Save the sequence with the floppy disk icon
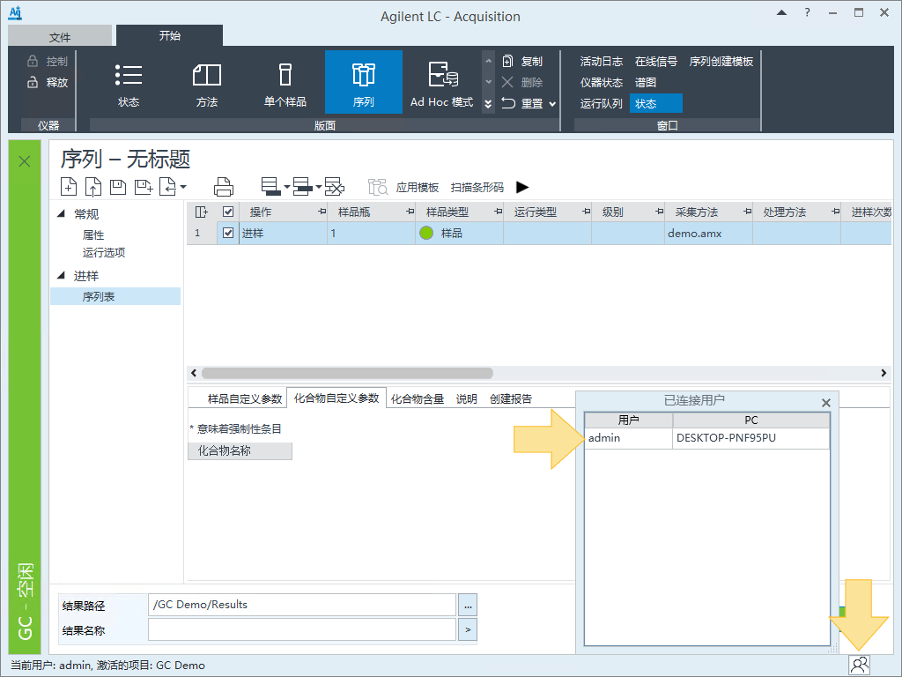Viewport: 902px width, 677px height. (x=118, y=187)
